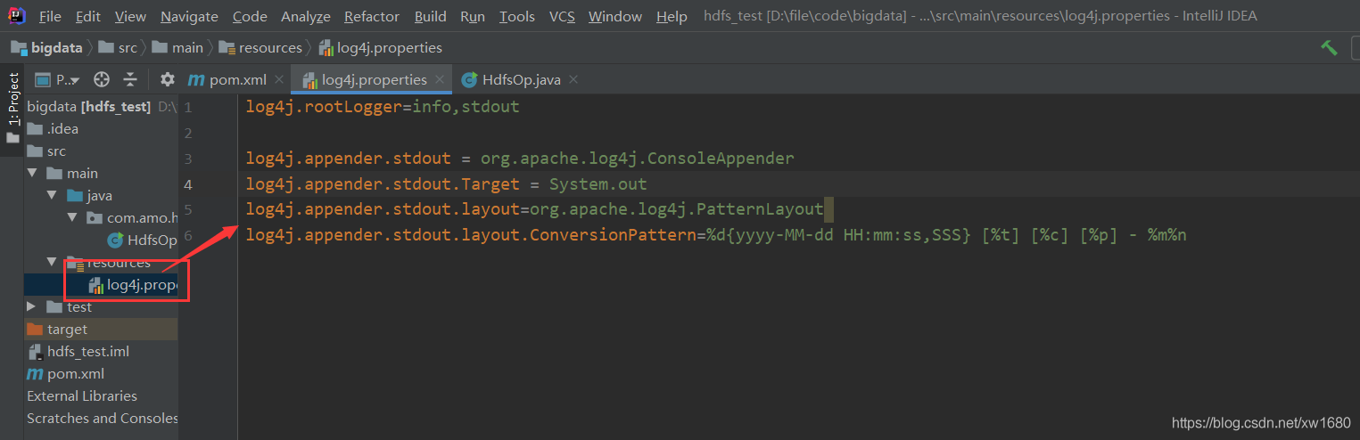Click the log4j.properties breadcrumb

pos(381,48)
